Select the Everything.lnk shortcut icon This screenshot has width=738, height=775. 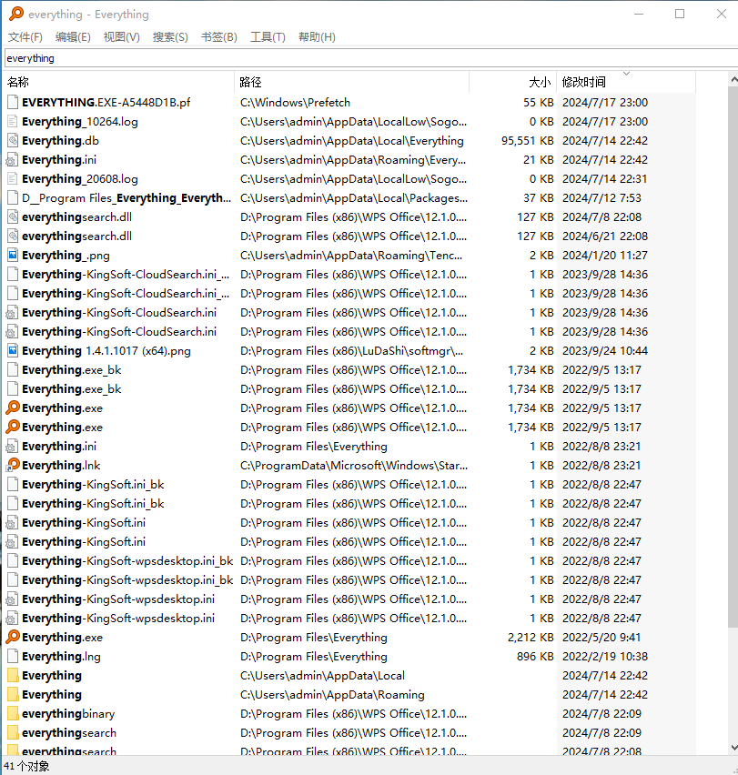coord(13,466)
